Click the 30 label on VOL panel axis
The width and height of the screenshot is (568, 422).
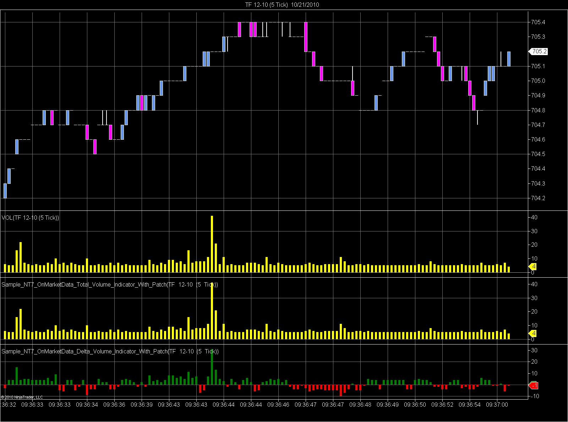(534, 231)
